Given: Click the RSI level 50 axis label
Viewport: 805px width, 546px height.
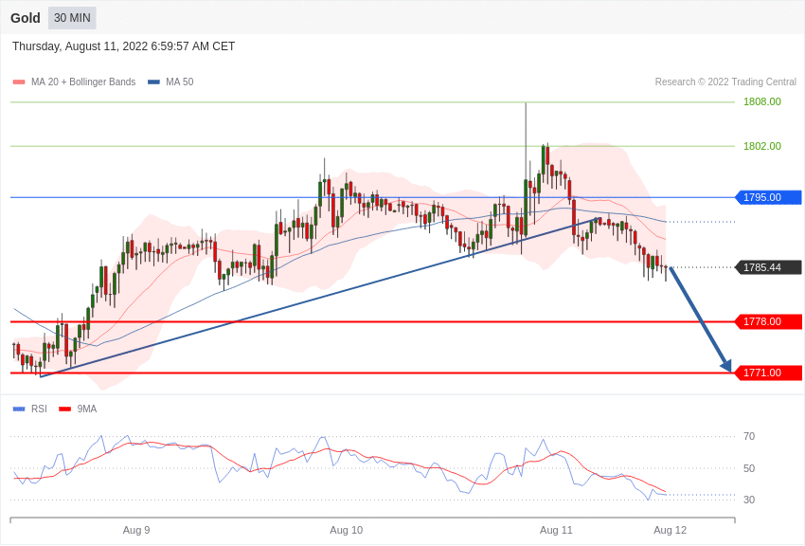Looking at the screenshot, I should (x=749, y=468).
